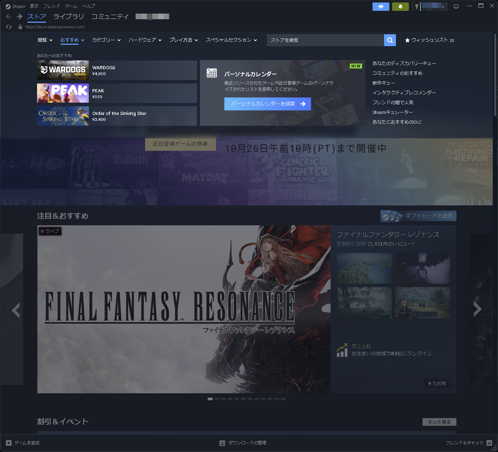Click the forward navigation arrow
498x452 pixels.
click(20, 16)
